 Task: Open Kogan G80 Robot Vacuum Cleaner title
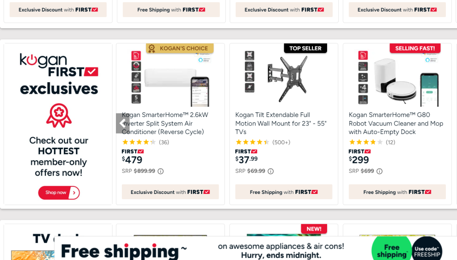pyautogui.click(x=395, y=123)
